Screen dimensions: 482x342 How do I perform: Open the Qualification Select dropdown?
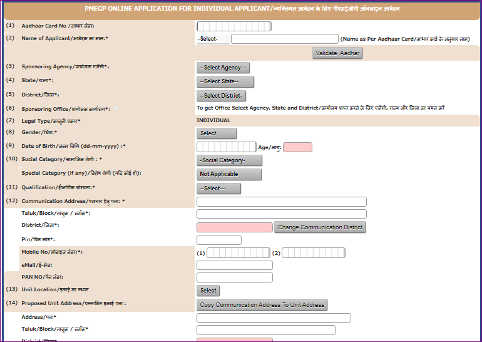click(x=218, y=189)
